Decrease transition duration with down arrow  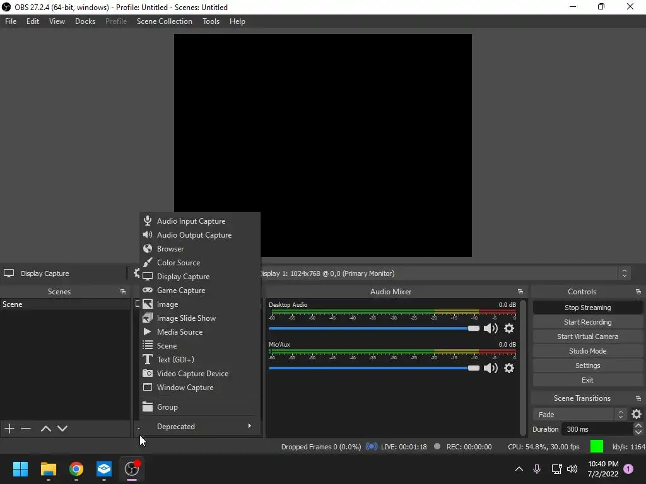click(638, 432)
